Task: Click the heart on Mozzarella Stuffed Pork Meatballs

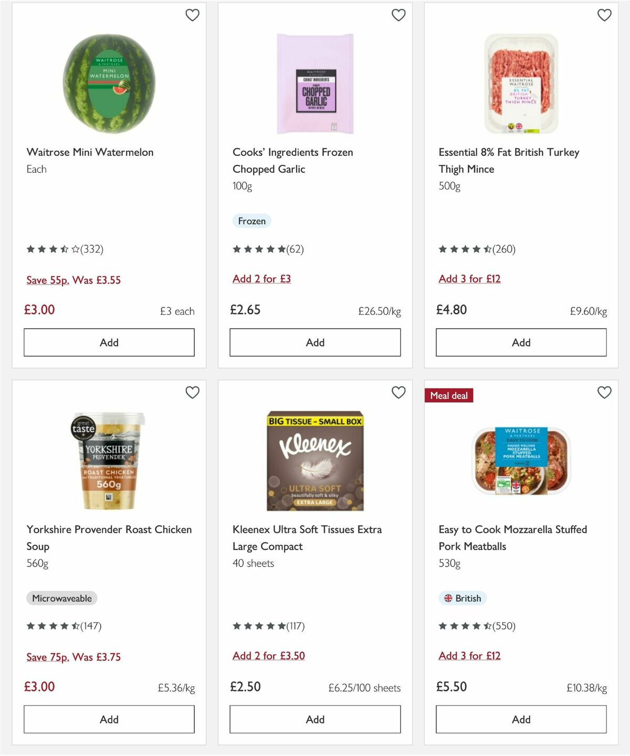Action: (604, 392)
